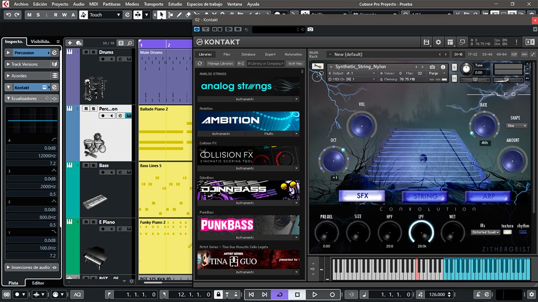538x302 pixels.
Task: Open Kontakt save/load disk icon
Action: pos(427,42)
